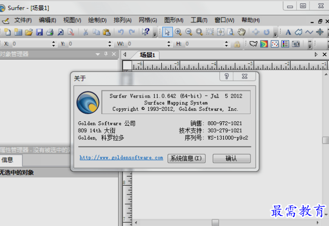Click the W width spinner
329x226 pixels.
pos(169,44)
